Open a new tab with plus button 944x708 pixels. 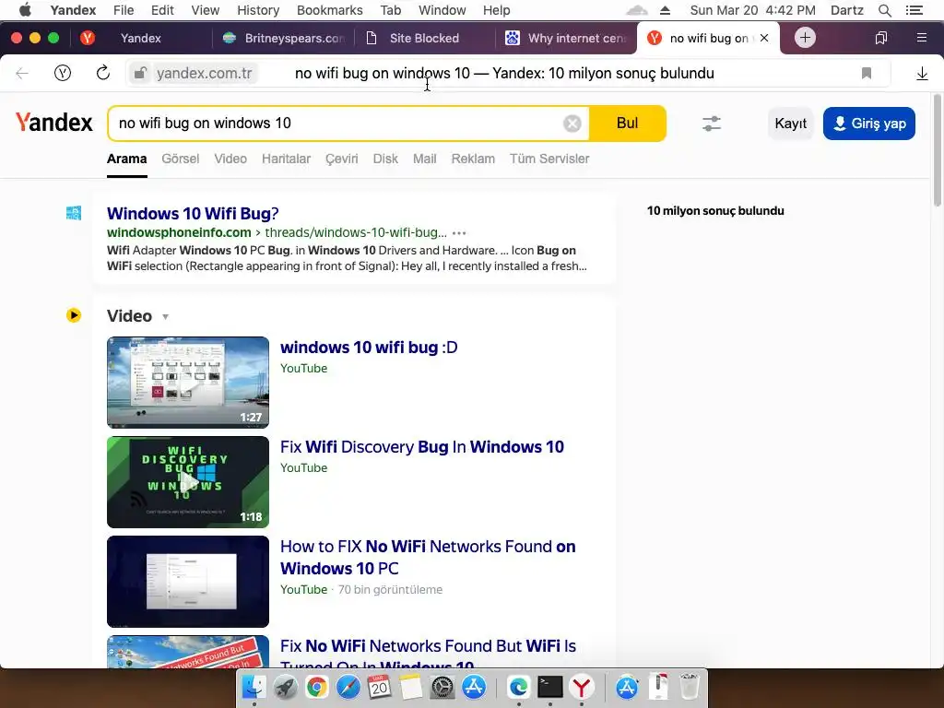click(805, 38)
